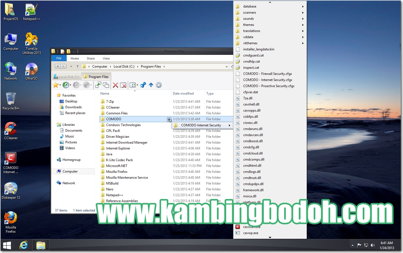Open the Home ribbon tab
The width and height of the screenshot is (403, 253).
75,58
